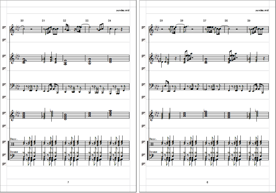Click the page number 7 footer
Image resolution: width=276 pixels, height=193 pixels.
pos(68,182)
